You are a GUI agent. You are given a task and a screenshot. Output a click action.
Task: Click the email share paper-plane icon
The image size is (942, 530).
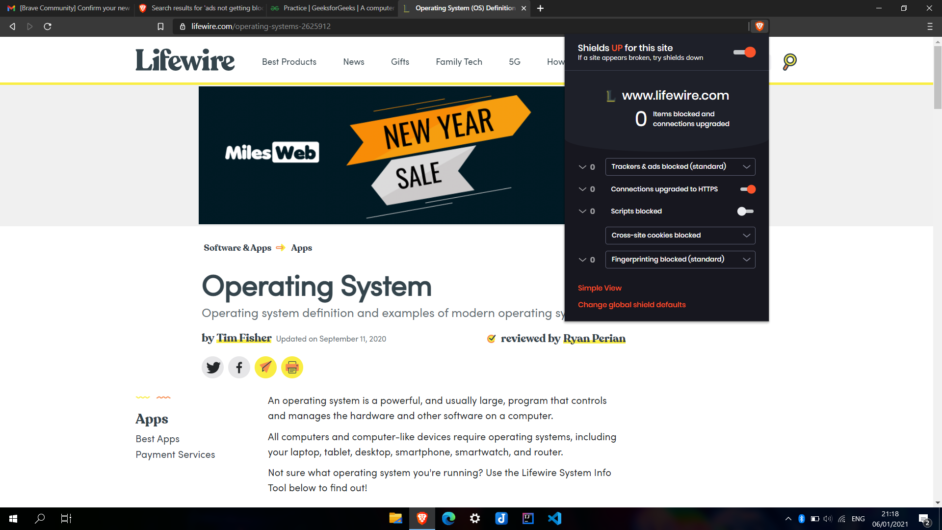tap(265, 367)
